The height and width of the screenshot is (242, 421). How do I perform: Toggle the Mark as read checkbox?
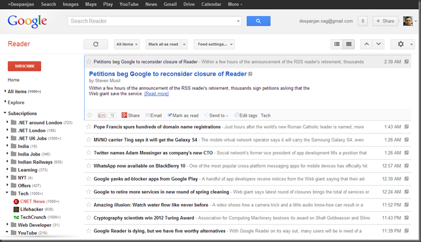[x=170, y=115]
